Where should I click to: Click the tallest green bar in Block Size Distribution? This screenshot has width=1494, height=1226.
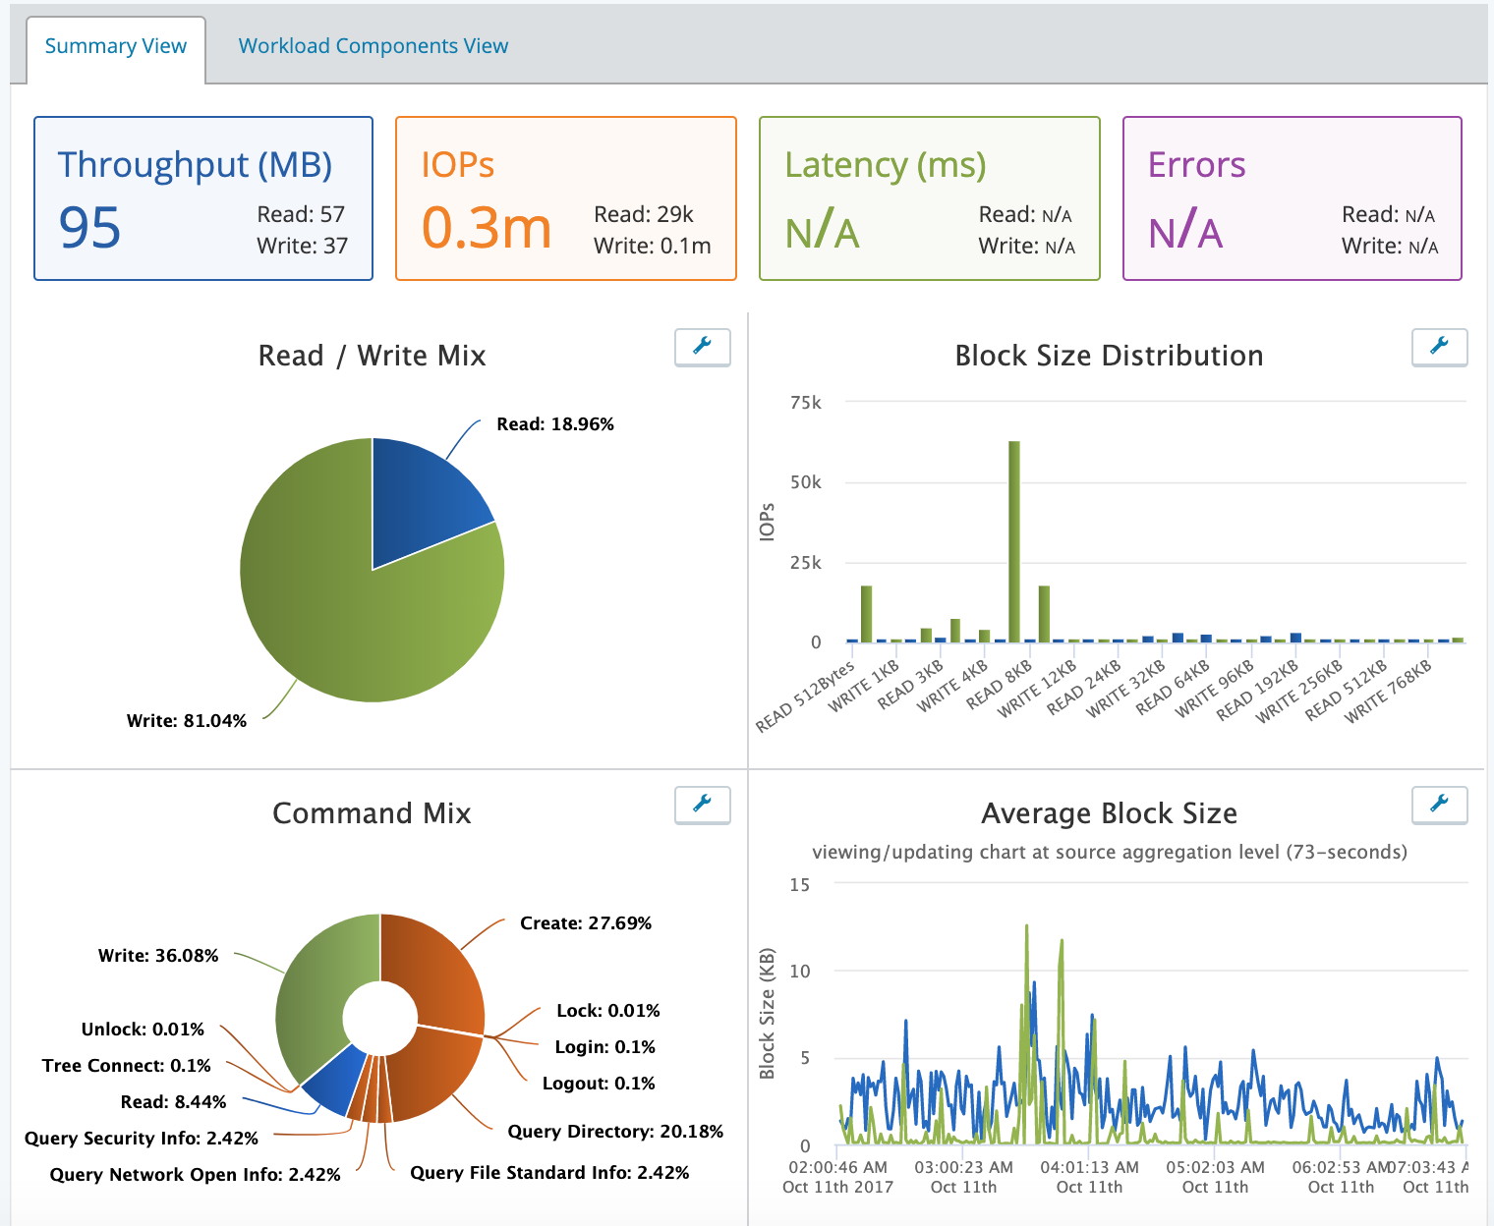pos(1013,541)
